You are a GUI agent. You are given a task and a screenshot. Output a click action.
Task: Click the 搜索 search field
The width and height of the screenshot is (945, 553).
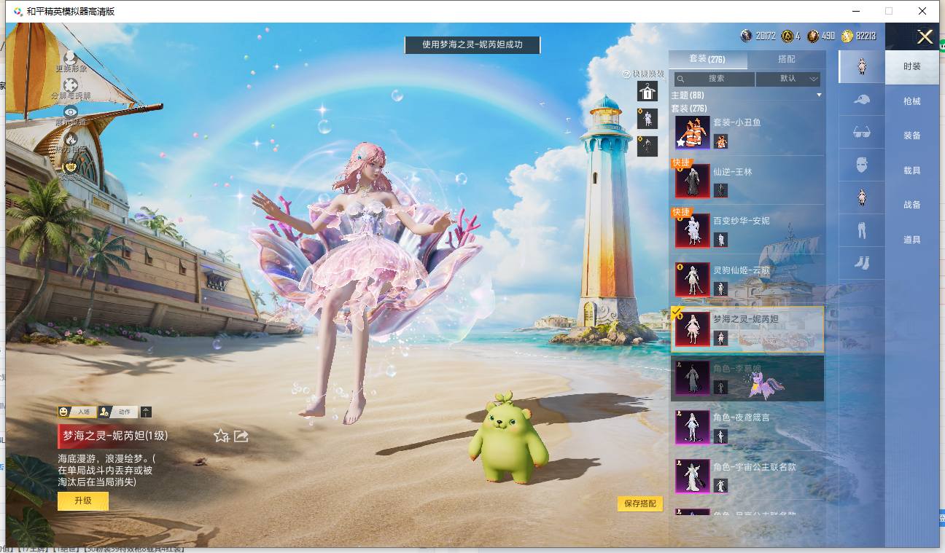click(x=714, y=79)
